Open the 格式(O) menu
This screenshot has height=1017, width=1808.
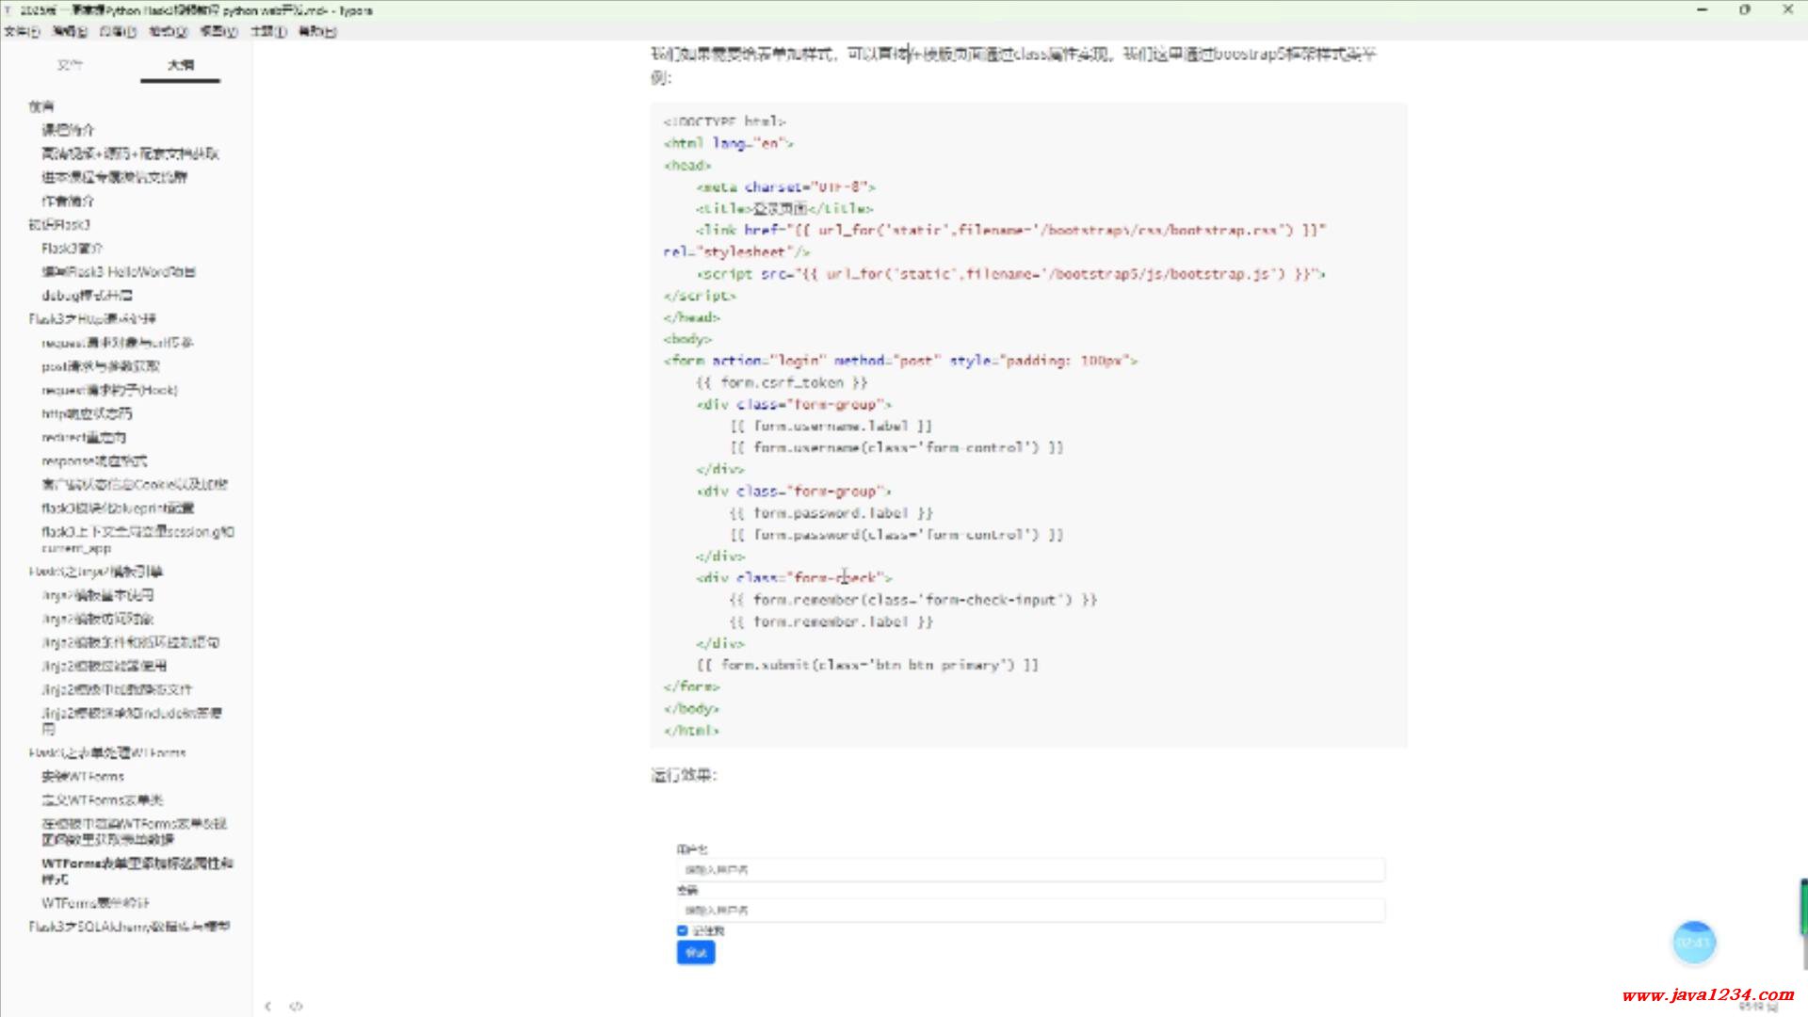169,31
